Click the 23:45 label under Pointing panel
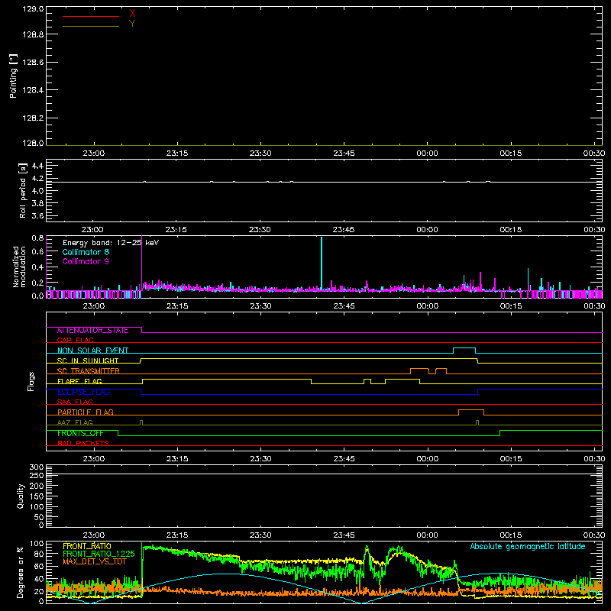Viewport: 611px width, 611px height. pos(344,154)
